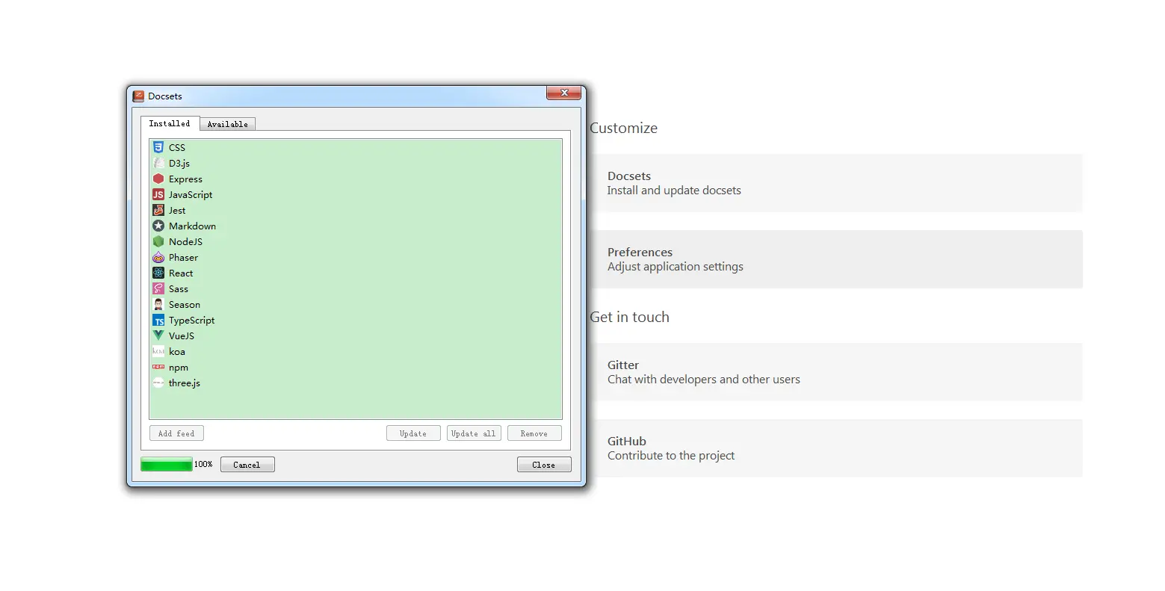The width and height of the screenshot is (1165, 591).
Task: Select the NodeJS docset name
Action: (x=185, y=241)
